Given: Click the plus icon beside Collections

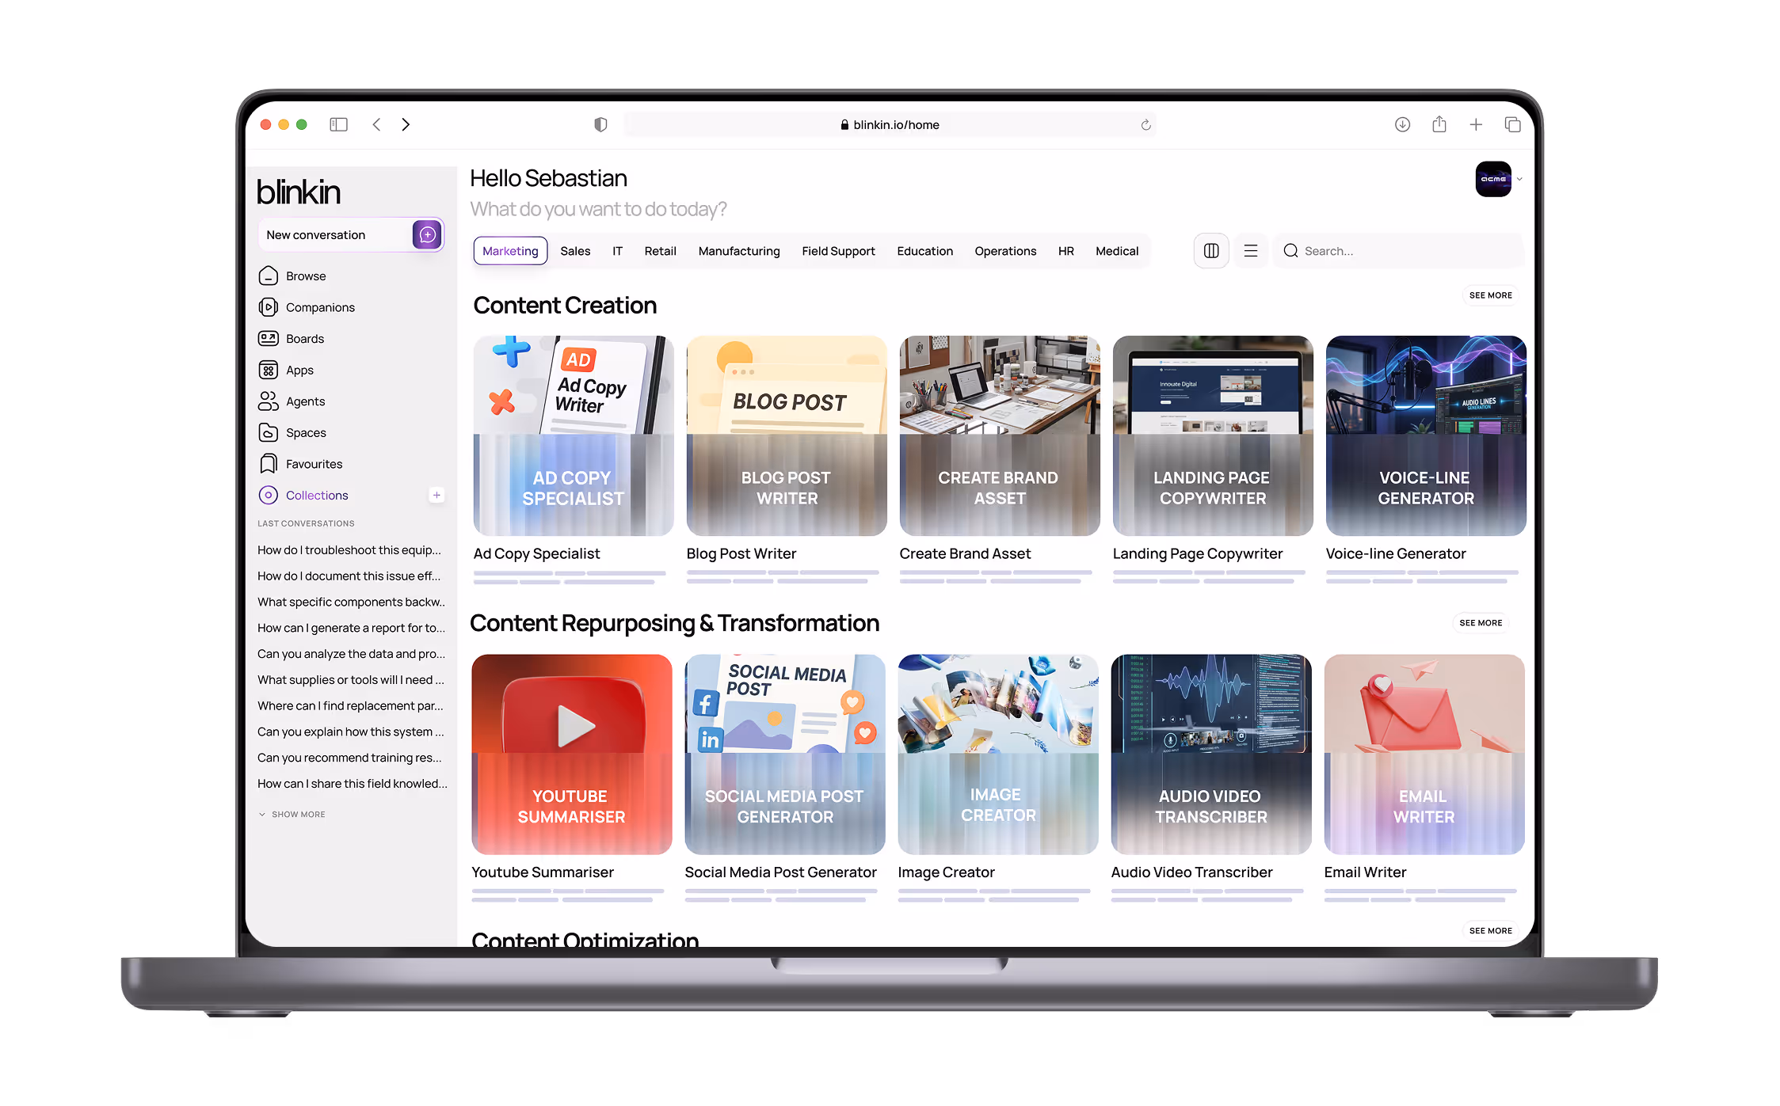Looking at the screenshot, I should coord(436,495).
